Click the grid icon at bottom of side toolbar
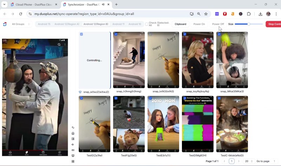The height and width of the screenshot is (166, 281). tap(73, 161)
